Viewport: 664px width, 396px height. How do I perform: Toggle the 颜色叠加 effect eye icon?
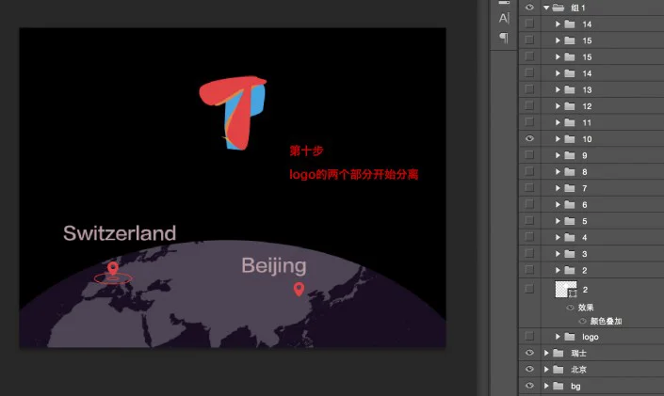pos(583,321)
